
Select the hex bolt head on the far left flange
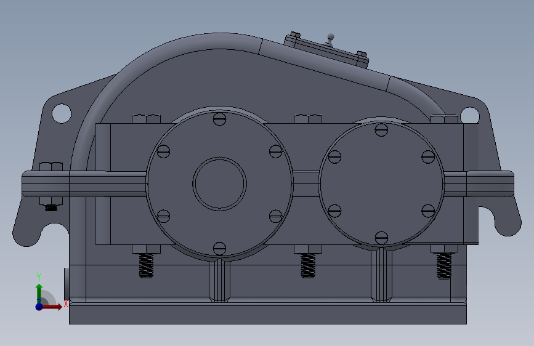tap(51, 166)
